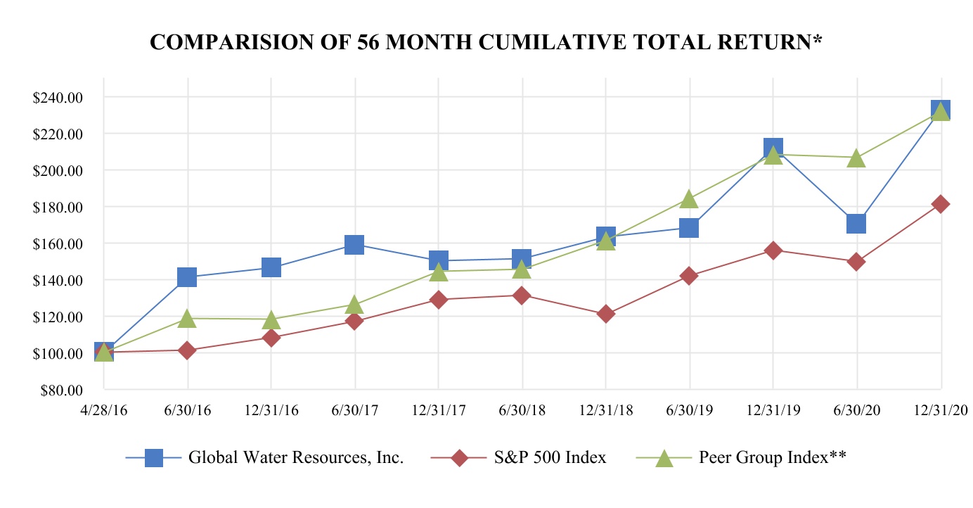Select the Global Water Resources, Inc. legend label
The image size is (973, 508).
pyautogui.click(x=296, y=458)
